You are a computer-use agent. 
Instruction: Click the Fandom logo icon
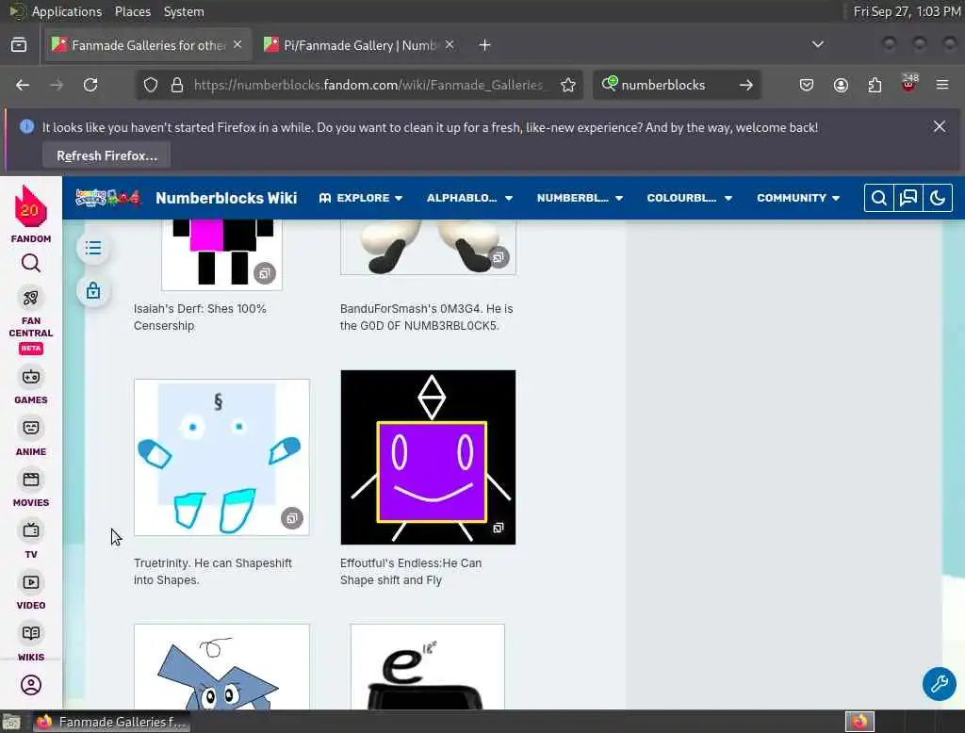pyautogui.click(x=31, y=206)
